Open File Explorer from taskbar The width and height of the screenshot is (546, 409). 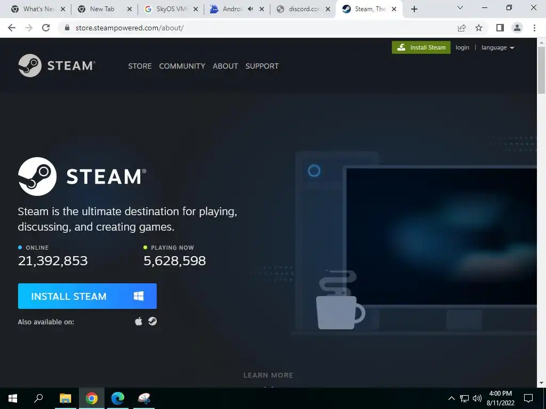(65, 398)
